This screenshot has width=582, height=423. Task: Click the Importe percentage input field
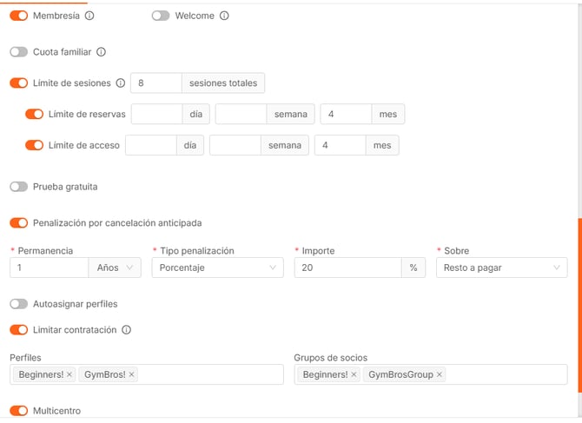point(347,268)
